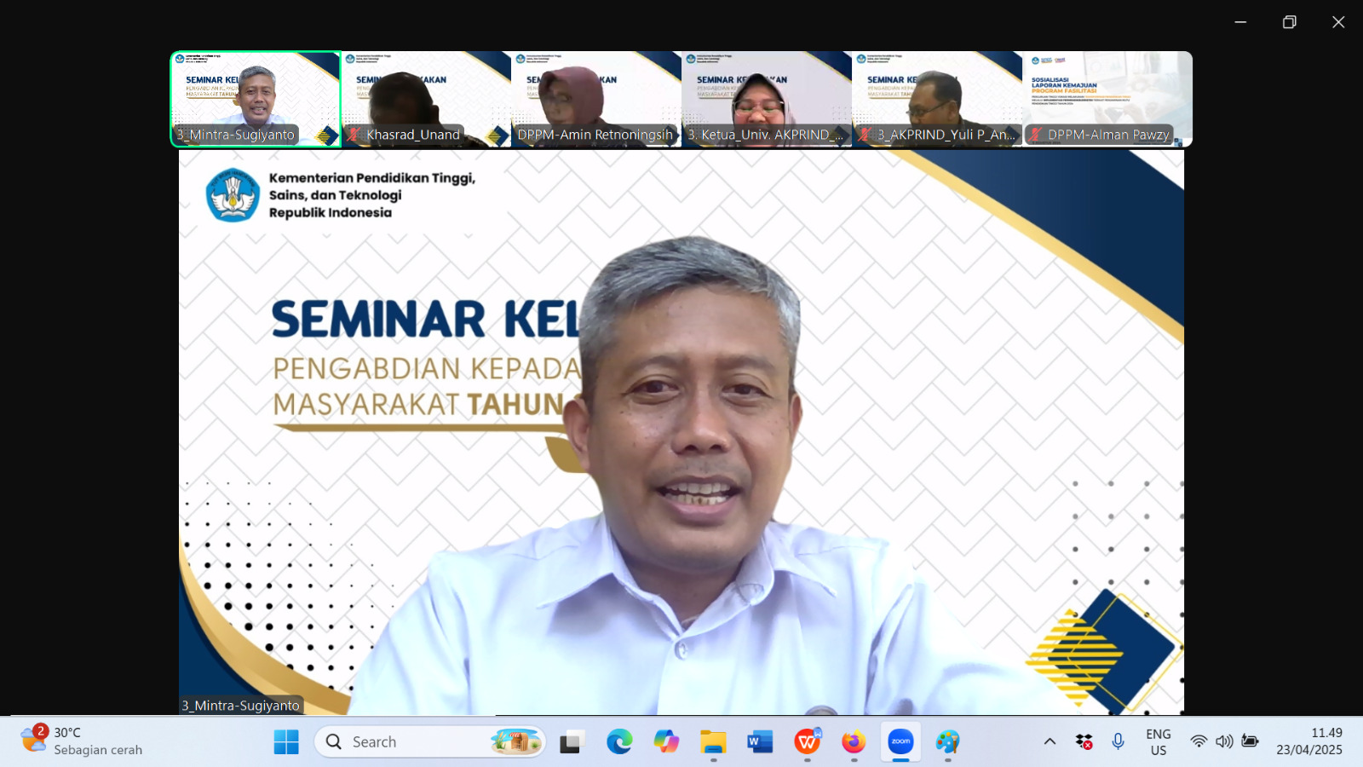Viewport: 1363px width, 767px height.
Task: Restore down the Zoom window
Action: tap(1290, 22)
